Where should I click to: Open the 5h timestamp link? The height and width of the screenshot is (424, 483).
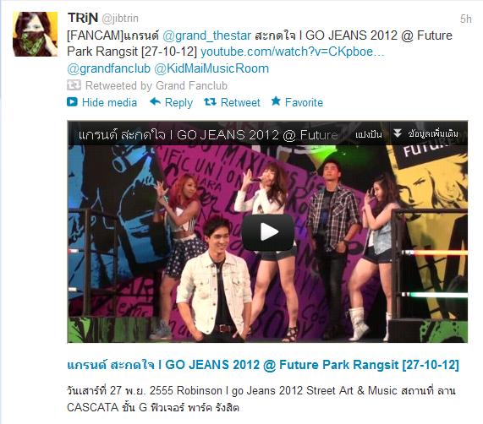(466, 19)
